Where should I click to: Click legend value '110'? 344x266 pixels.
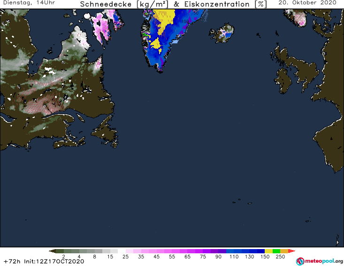tap(234, 257)
